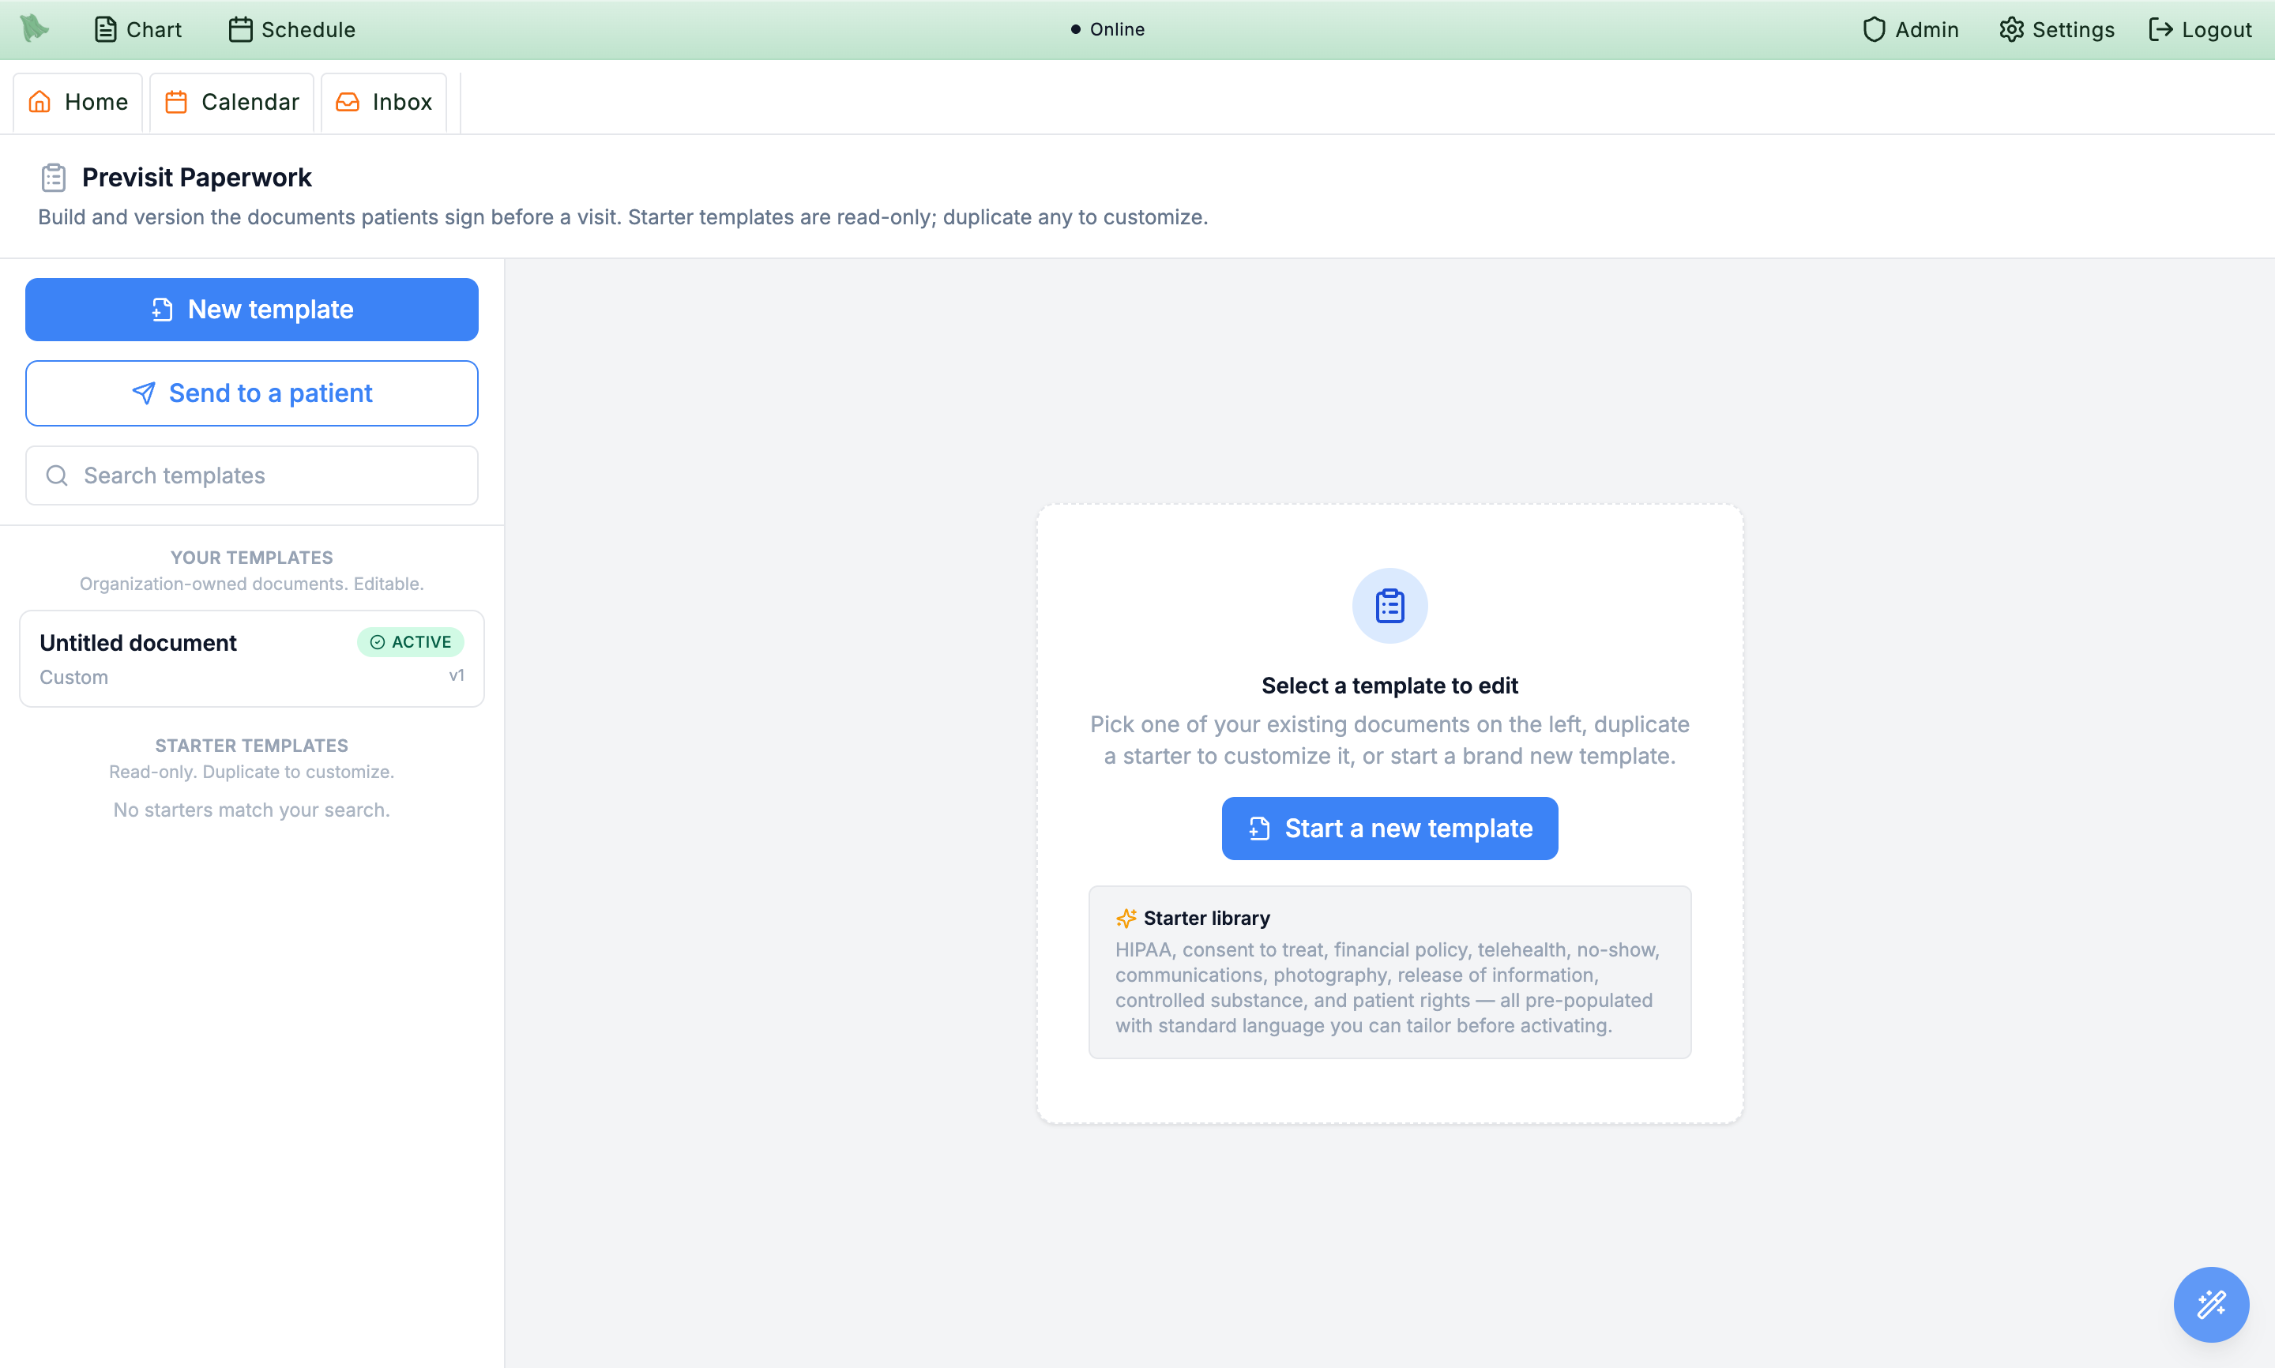Select the Untitled document template
Viewport: 2275px width, 1368px height.
click(252, 659)
